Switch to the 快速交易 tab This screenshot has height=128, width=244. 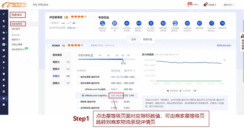[x=147, y=39]
